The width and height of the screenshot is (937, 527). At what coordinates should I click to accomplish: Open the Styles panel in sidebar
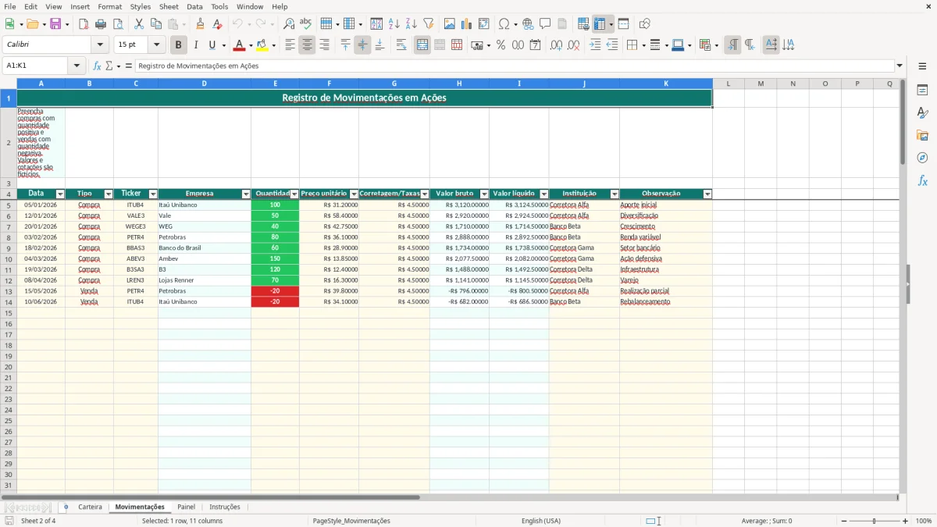pyautogui.click(x=922, y=112)
